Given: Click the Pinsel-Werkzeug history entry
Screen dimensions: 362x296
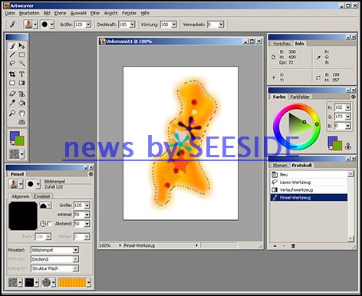Looking at the screenshot, I should click(x=309, y=197).
